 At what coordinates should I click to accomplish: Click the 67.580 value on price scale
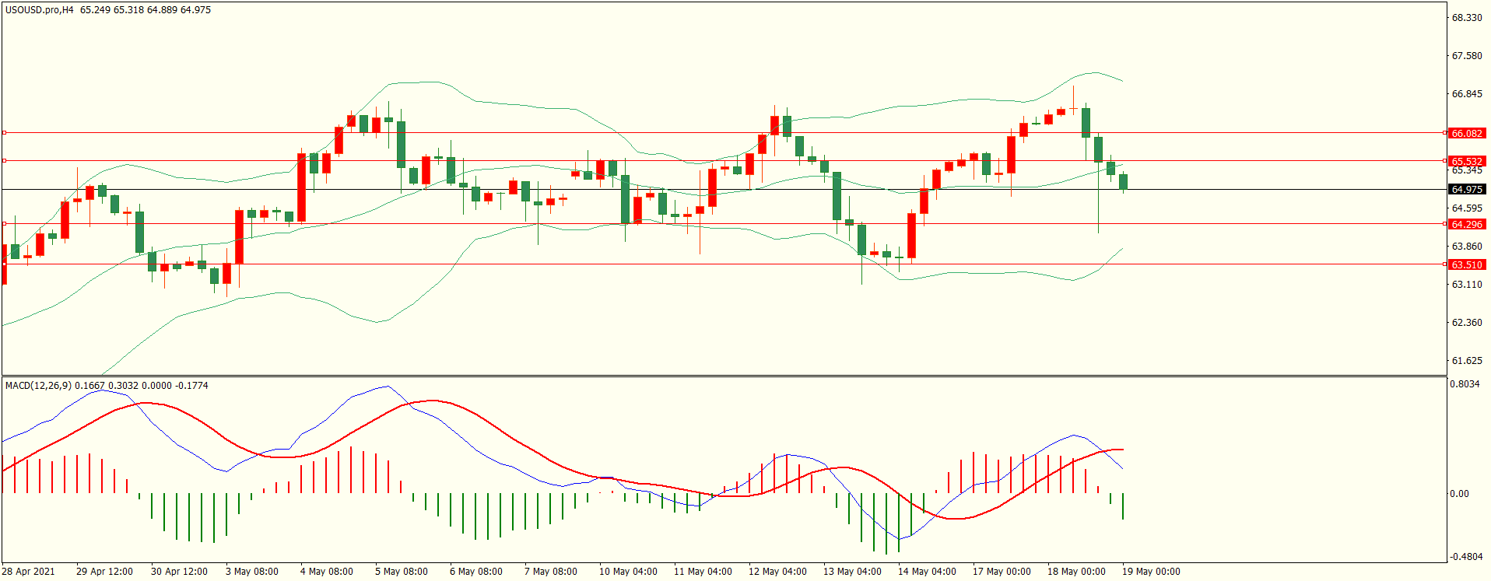coord(1467,55)
